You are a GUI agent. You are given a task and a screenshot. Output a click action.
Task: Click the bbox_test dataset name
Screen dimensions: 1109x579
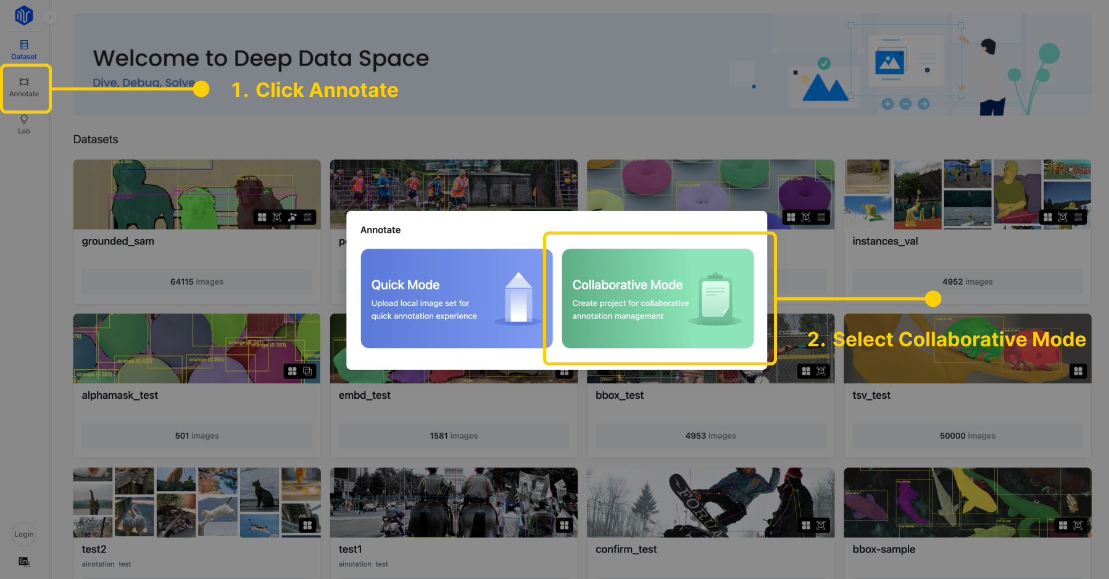(620, 395)
